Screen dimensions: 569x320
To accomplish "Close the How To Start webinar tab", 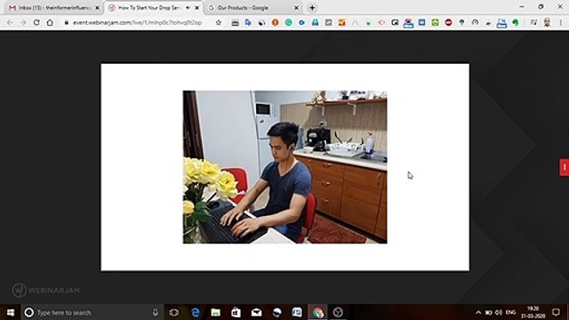I will [197, 8].
